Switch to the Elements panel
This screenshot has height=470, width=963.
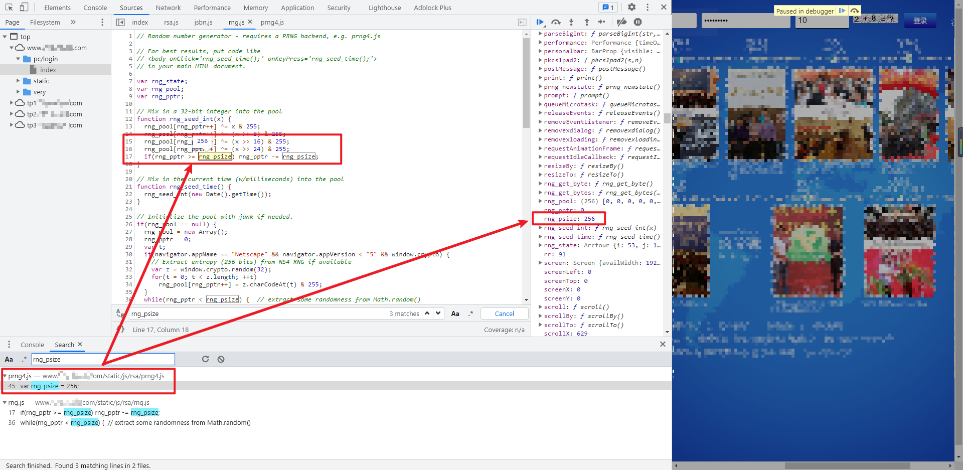(57, 8)
